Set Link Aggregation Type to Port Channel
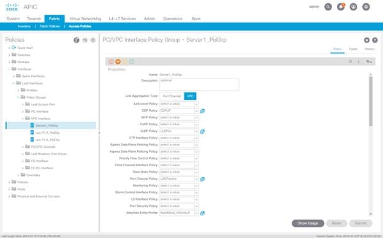Screen dimensions: 383x238 (x=172, y=96)
